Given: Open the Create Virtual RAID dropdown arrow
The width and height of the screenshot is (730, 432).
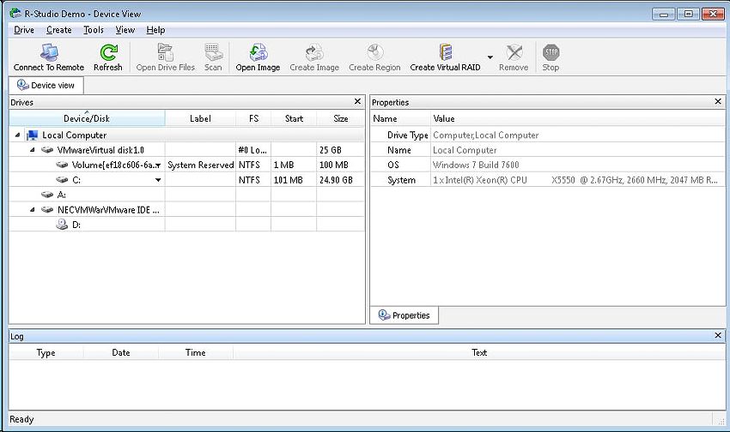Looking at the screenshot, I should (x=490, y=57).
